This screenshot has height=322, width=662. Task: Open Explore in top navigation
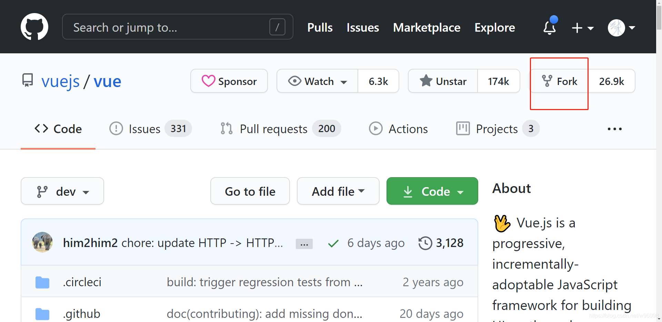click(x=495, y=28)
